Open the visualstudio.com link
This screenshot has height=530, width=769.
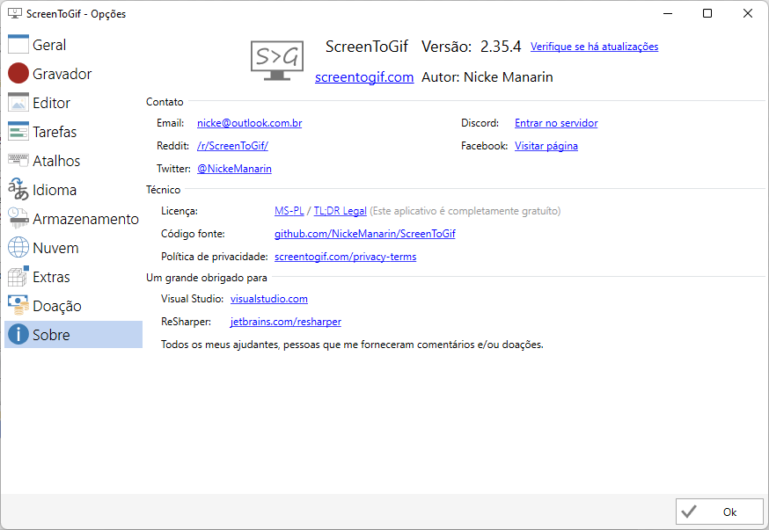click(268, 299)
